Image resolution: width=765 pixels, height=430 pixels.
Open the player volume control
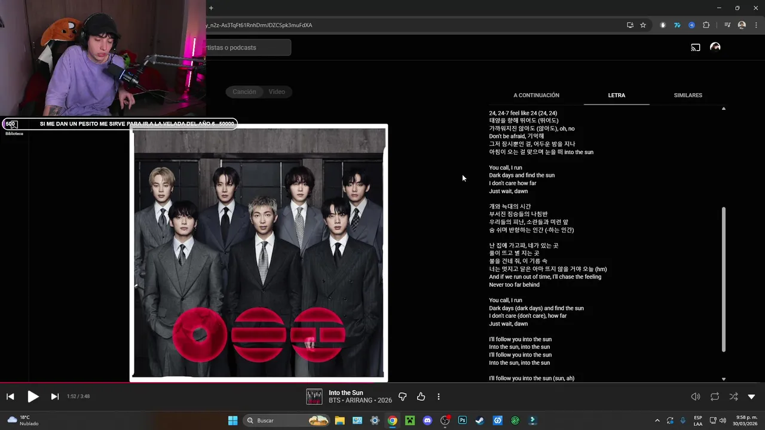[696, 397]
